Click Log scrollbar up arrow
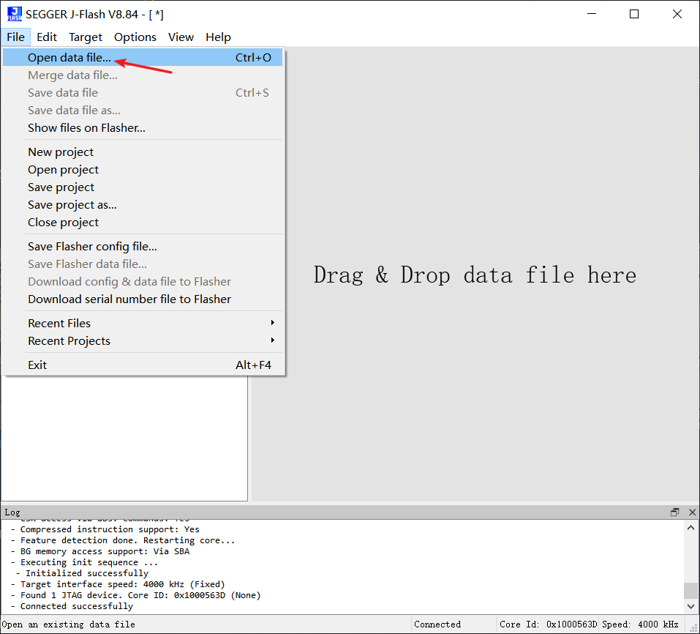Image resolution: width=700 pixels, height=634 pixels. (690, 528)
